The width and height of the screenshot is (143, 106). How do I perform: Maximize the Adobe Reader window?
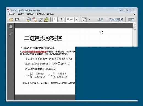point(128,10)
